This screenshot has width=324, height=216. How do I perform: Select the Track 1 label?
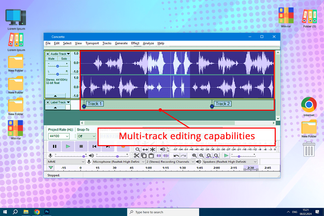pyautogui.click(x=94, y=104)
